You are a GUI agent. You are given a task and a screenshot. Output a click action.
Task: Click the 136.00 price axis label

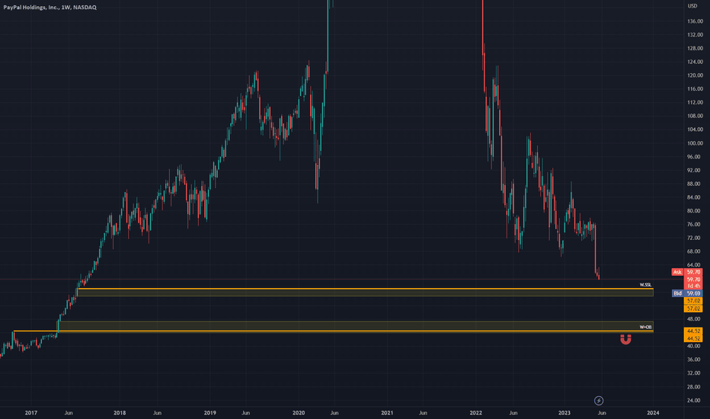coord(695,21)
